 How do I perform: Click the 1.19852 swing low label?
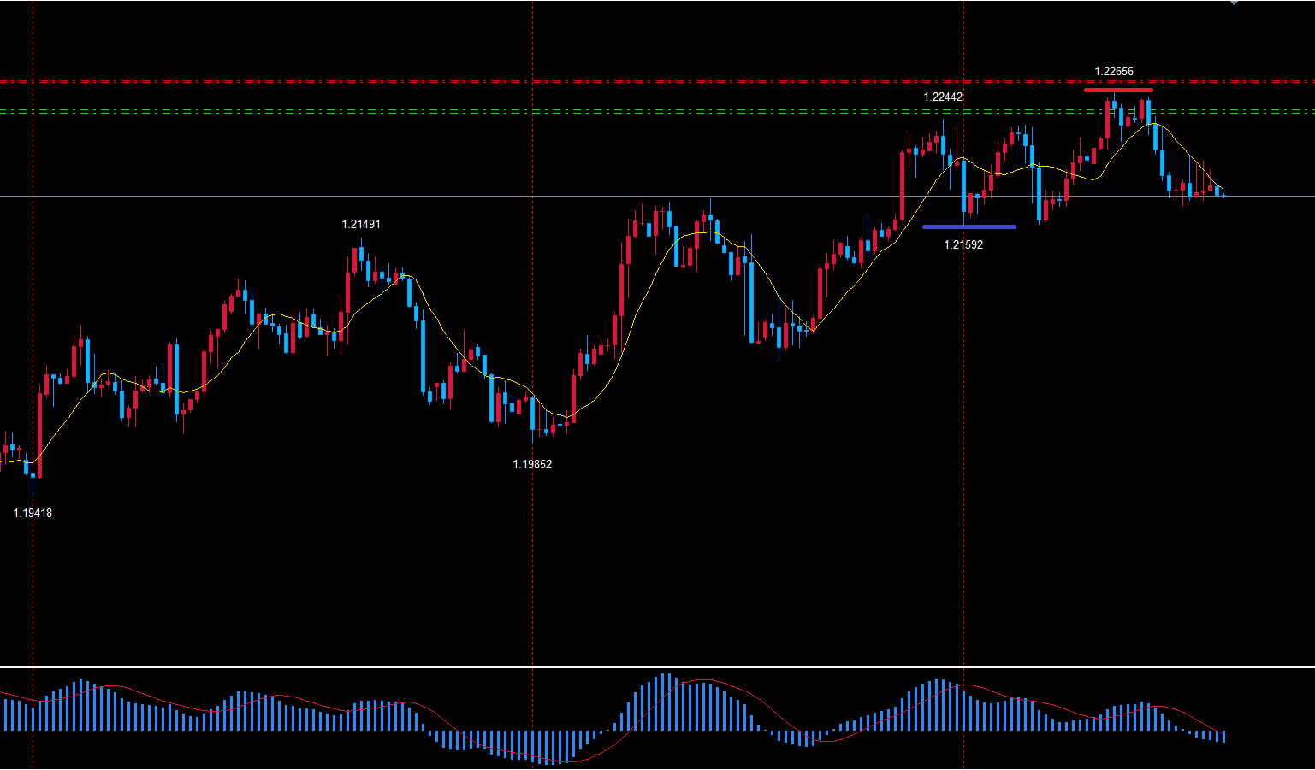click(x=531, y=465)
